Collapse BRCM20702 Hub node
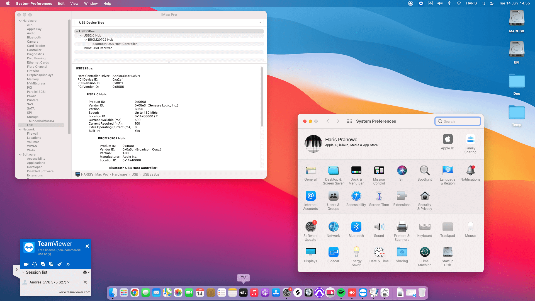Viewport: 535px width, 301px height. [x=86, y=40]
